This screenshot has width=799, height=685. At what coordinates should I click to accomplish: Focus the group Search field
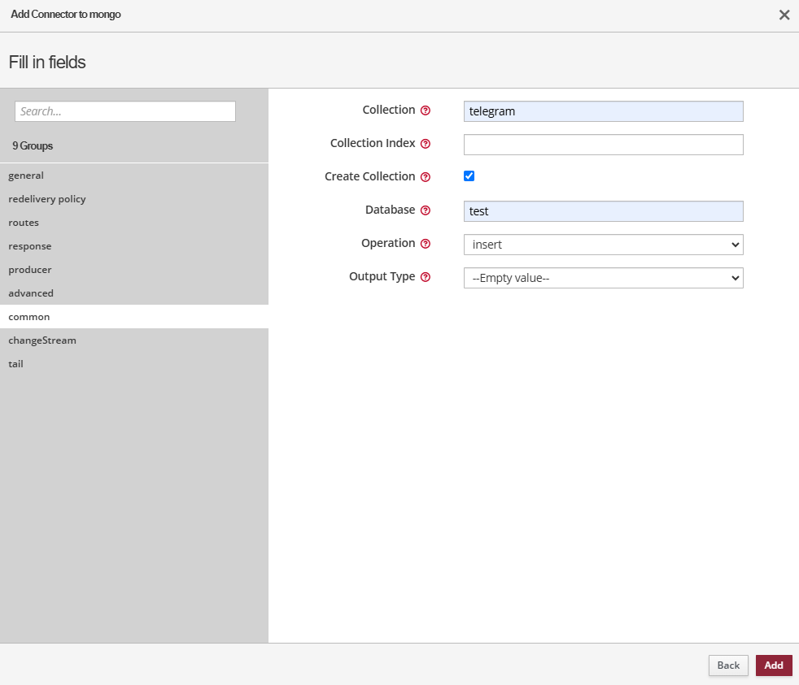coord(125,111)
